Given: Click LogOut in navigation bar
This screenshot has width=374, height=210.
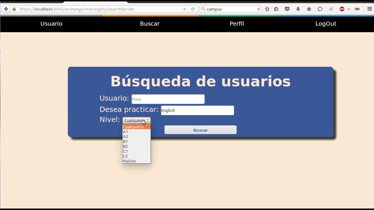Looking at the screenshot, I should pyautogui.click(x=326, y=24).
